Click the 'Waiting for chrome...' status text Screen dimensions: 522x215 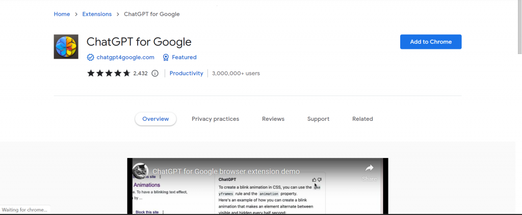(24, 210)
